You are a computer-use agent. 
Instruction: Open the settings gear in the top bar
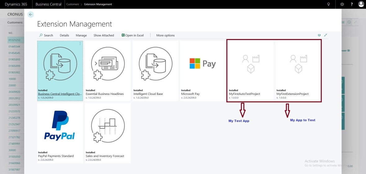[342, 4]
